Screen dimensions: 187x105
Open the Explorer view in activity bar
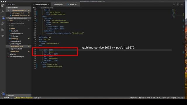coord(3,5)
